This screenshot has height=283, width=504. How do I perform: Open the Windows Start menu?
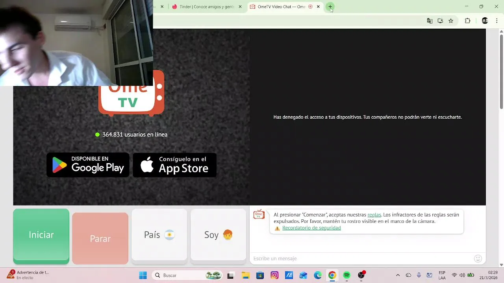(143, 275)
